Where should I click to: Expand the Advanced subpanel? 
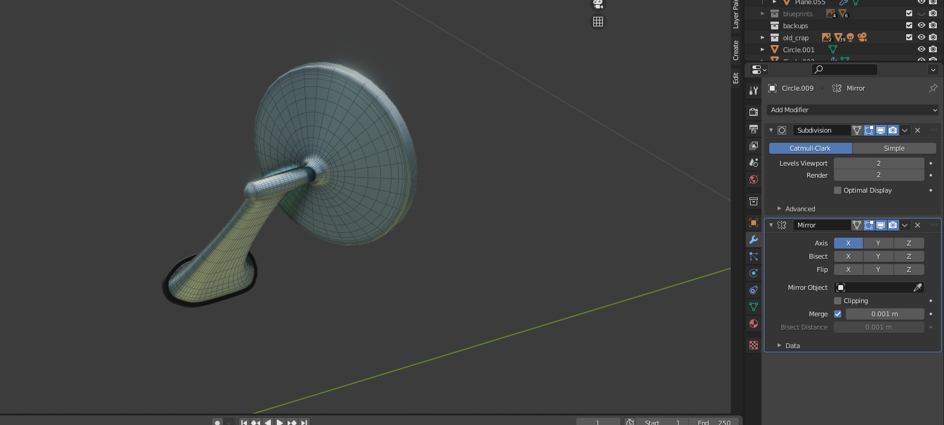coord(779,209)
